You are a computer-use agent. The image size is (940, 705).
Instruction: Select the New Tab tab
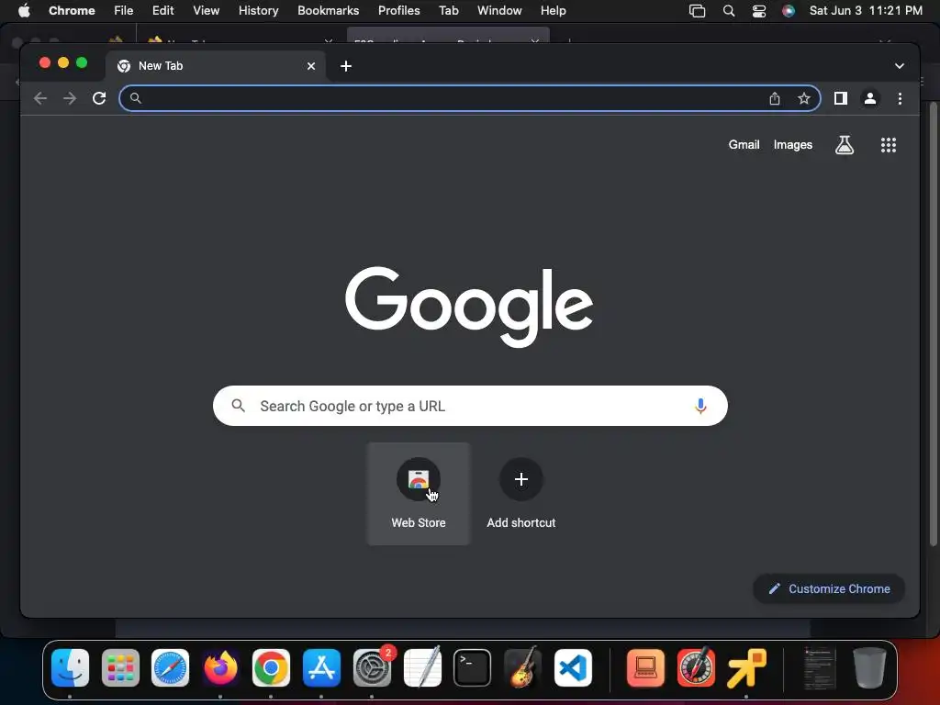216,66
